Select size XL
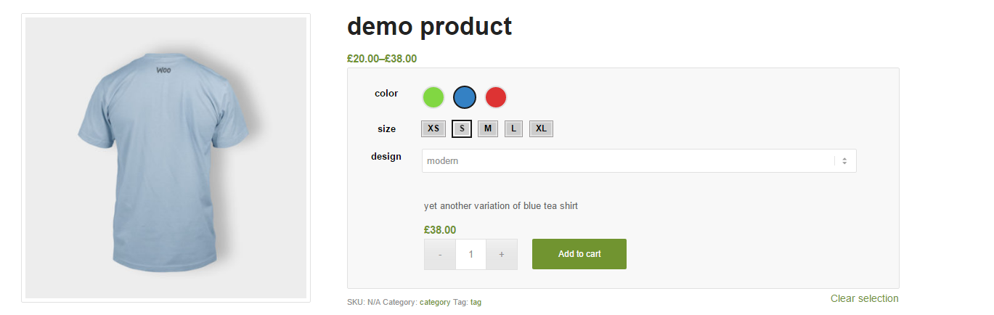The image size is (994, 315). click(x=541, y=128)
